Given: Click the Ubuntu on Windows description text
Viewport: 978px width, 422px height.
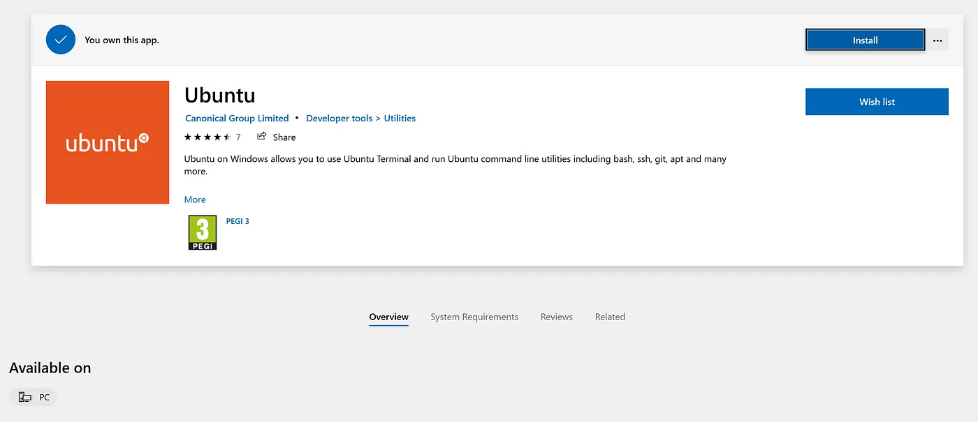Looking at the screenshot, I should point(455,165).
